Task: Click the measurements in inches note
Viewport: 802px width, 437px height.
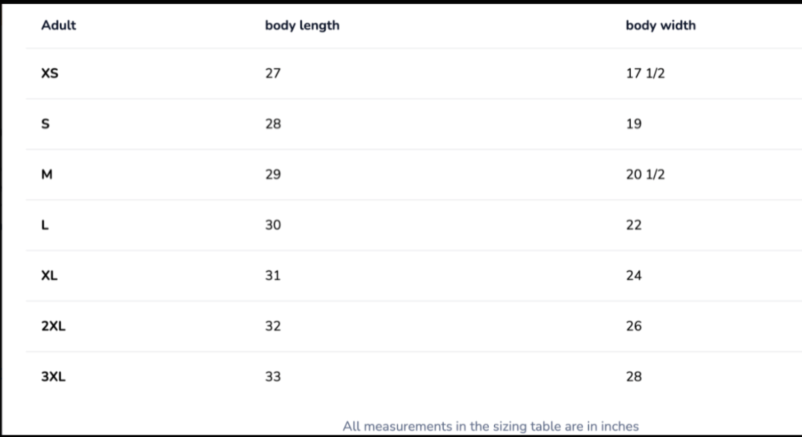Action: [491, 426]
